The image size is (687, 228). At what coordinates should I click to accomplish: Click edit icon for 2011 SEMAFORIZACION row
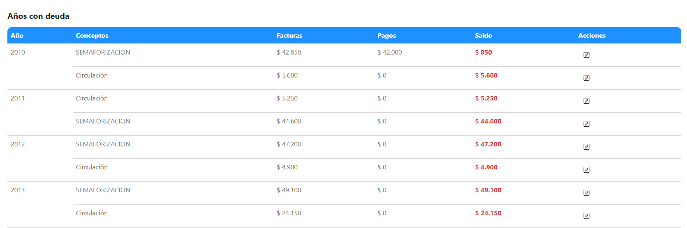point(586,124)
